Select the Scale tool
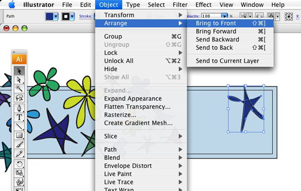This screenshot has width=301, height=191. (x=19, y=173)
